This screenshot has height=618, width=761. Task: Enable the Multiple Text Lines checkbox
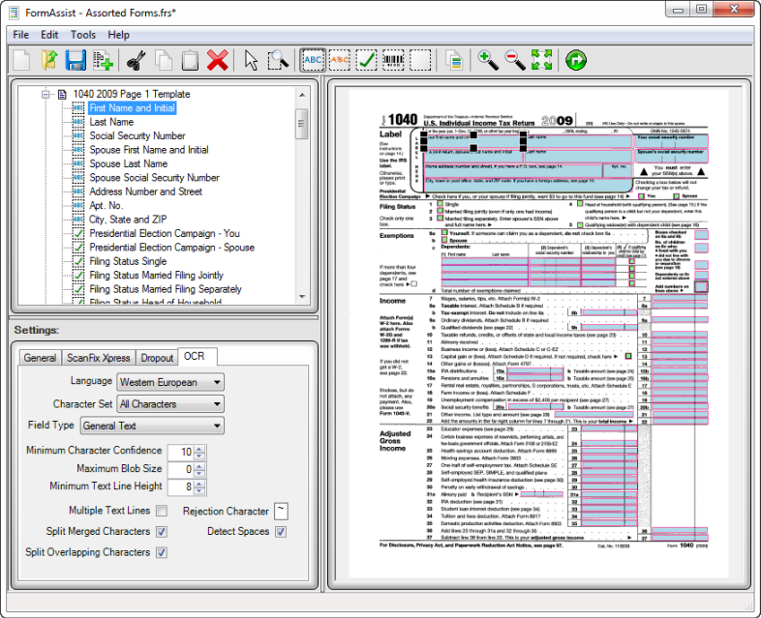(162, 511)
